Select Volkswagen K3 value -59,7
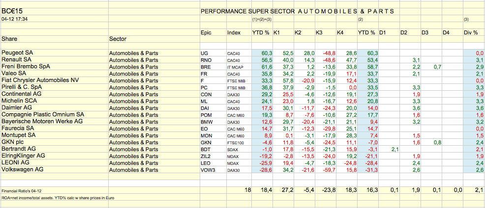The height and width of the screenshot is (208, 485). tap(326, 169)
